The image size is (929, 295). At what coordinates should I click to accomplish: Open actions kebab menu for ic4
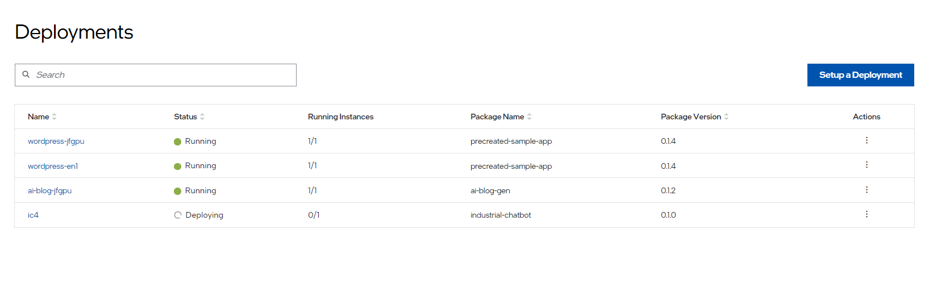point(866,214)
